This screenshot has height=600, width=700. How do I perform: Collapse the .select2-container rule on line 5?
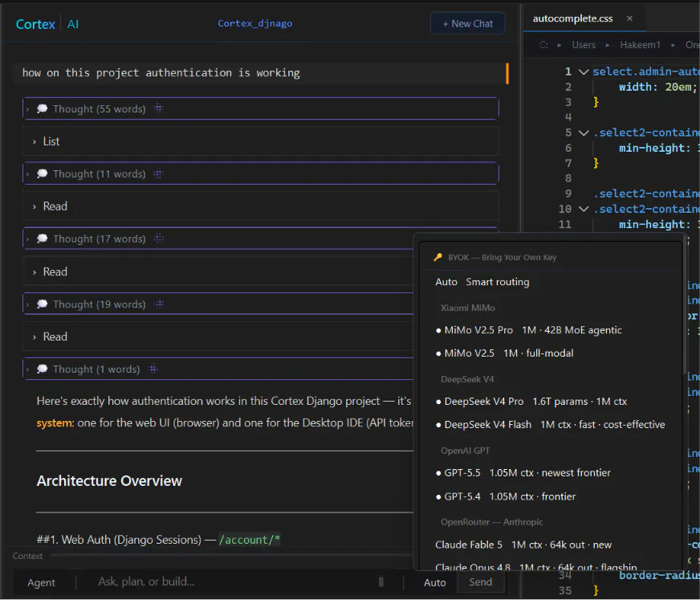point(584,133)
